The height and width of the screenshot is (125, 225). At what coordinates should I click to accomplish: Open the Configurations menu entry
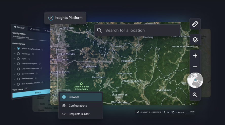[x=81, y=106]
